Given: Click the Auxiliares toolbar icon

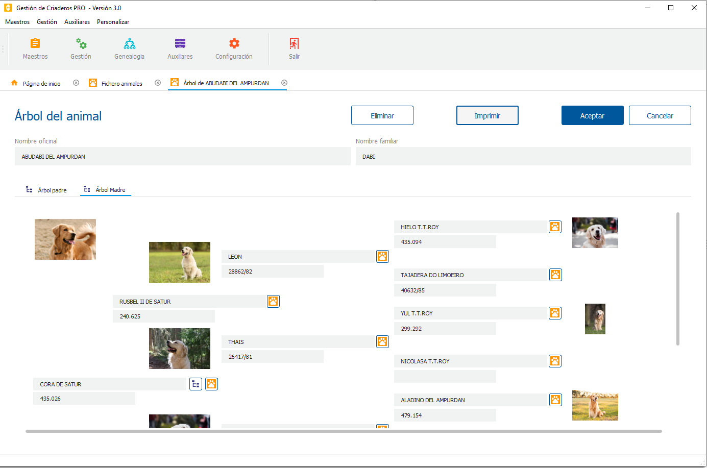Looking at the screenshot, I should (x=180, y=48).
